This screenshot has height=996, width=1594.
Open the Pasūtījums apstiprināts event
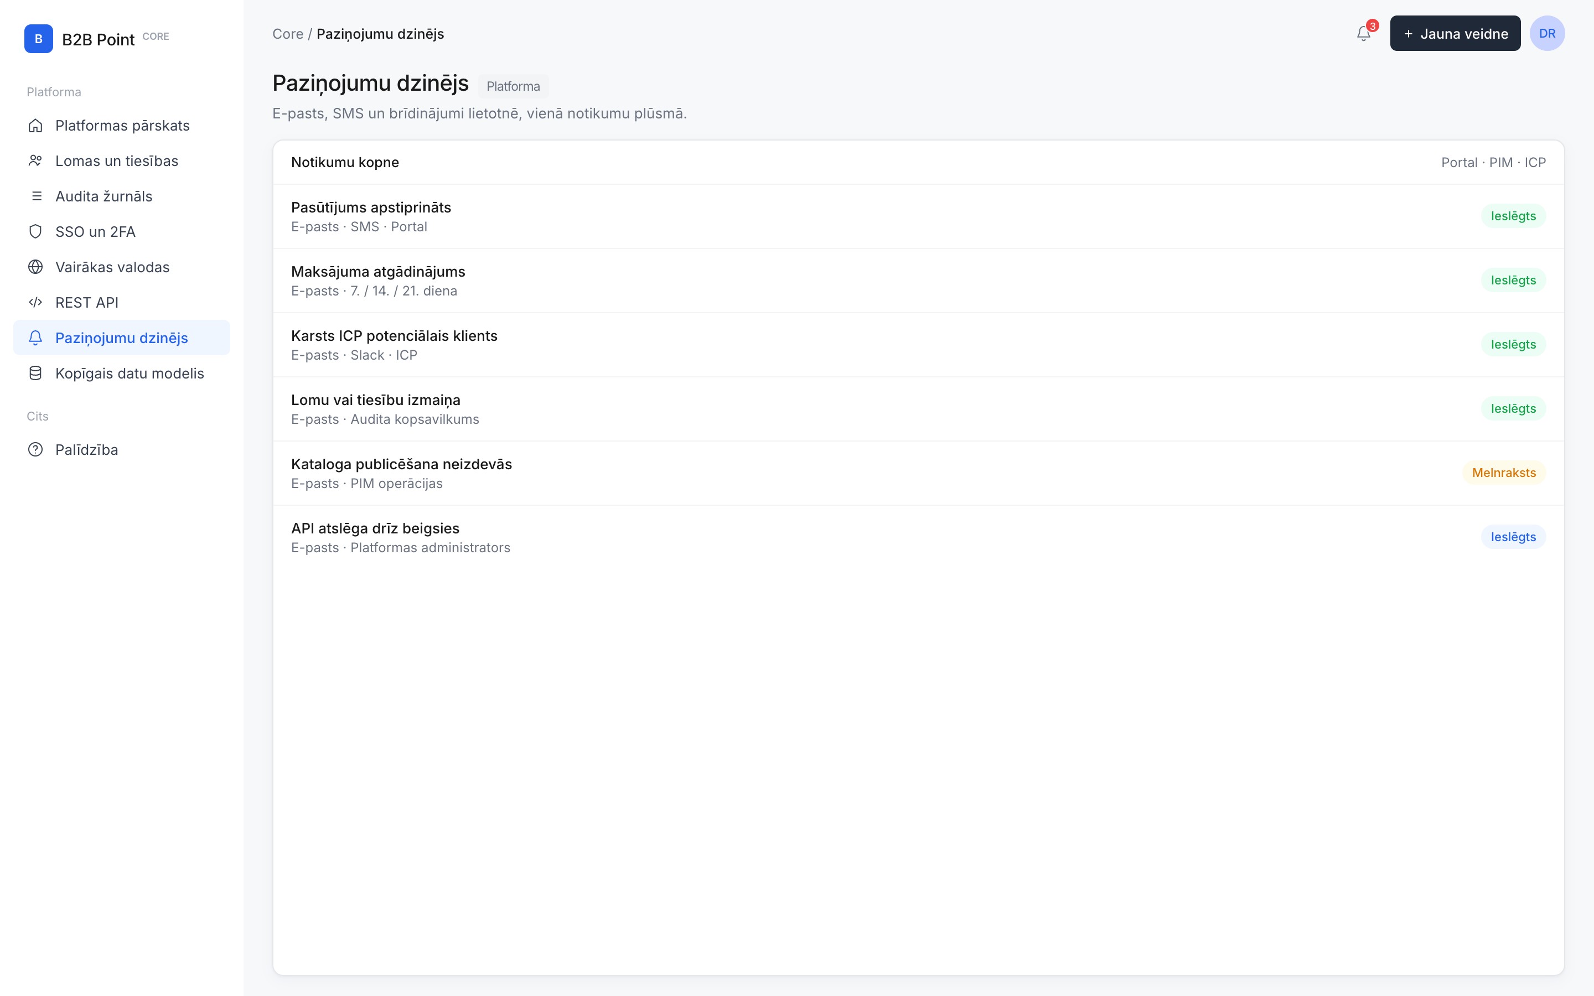[918, 216]
